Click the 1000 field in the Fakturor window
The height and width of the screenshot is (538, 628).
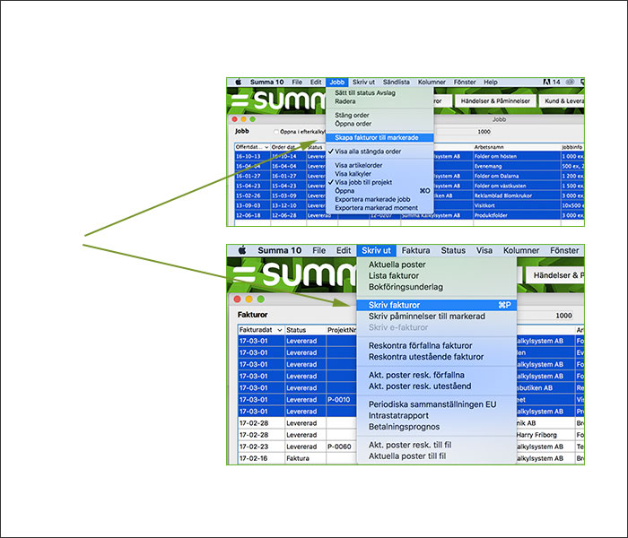click(x=545, y=316)
